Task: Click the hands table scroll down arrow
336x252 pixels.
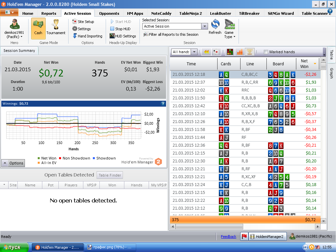Action: (323, 221)
